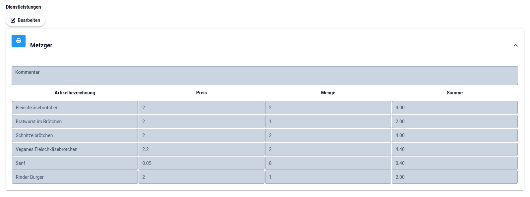
Task: Click the Veganes Fleischkäsebrötchen name field
Action: (75, 149)
